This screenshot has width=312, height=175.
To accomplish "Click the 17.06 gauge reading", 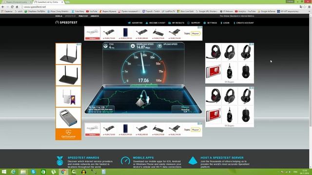I will (143, 80).
